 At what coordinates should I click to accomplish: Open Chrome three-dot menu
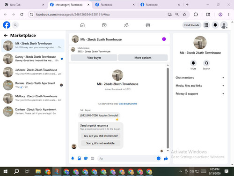click(229, 15)
